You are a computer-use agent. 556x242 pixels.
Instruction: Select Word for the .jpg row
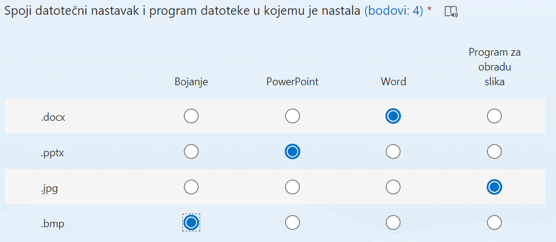coord(393,187)
